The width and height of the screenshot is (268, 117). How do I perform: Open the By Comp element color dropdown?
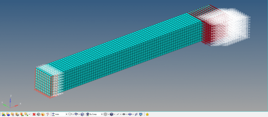click(x=102, y=114)
